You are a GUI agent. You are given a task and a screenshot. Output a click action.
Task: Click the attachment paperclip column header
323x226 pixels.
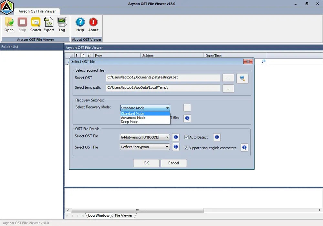(89, 56)
